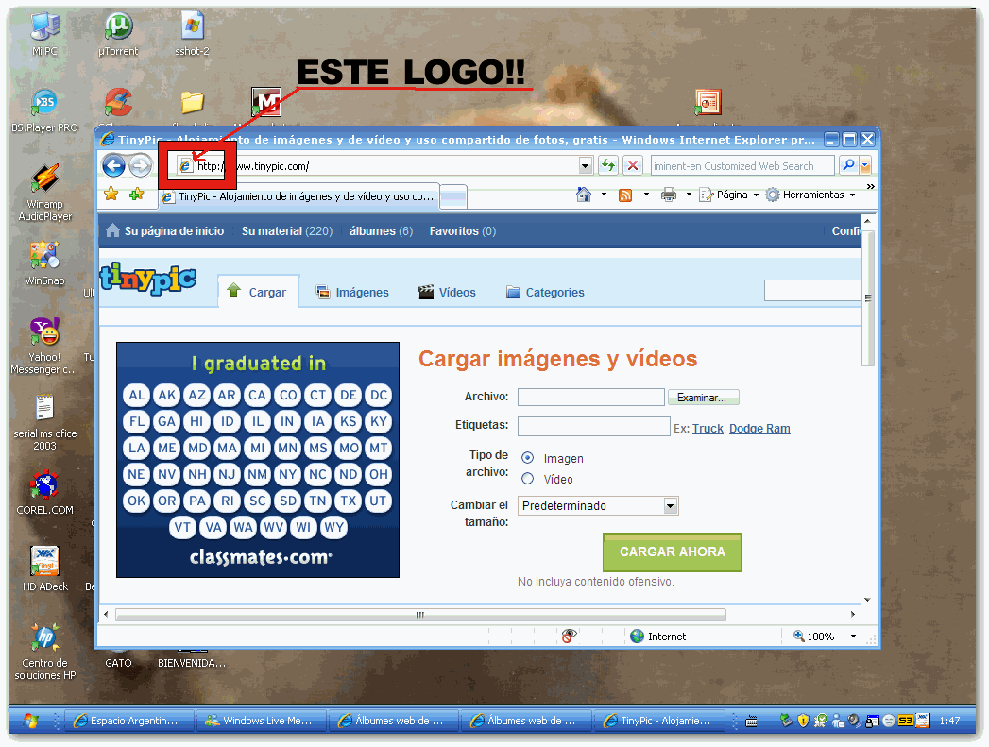Click the horizontal scrollbar thumb
The image size is (989, 747).
coord(420,614)
